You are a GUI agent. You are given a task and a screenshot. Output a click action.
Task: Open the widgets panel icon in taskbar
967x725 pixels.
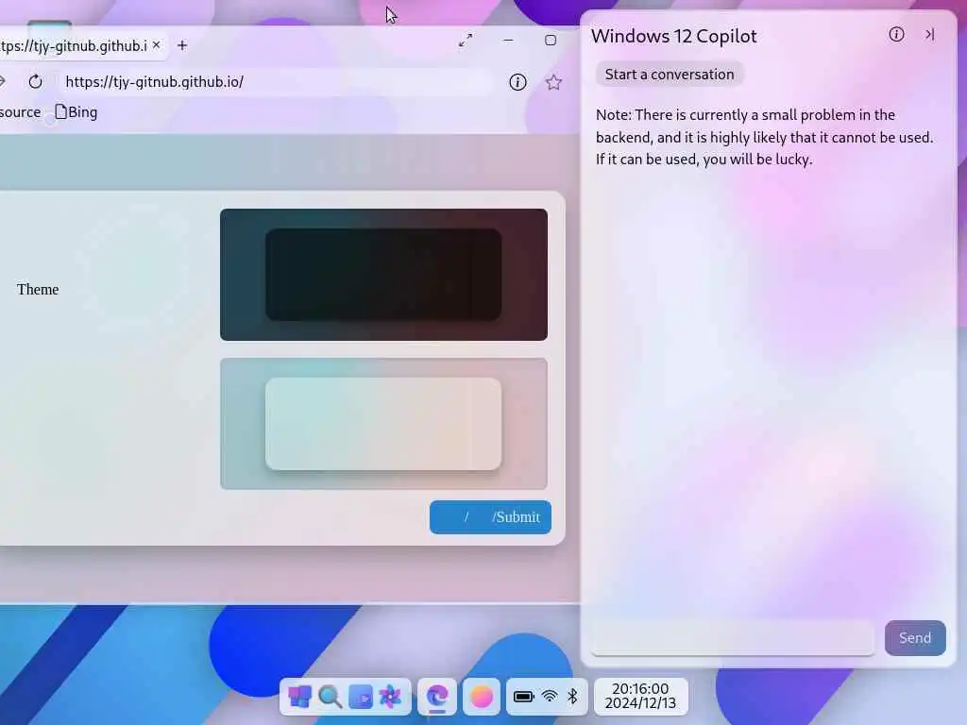point(360,697)
